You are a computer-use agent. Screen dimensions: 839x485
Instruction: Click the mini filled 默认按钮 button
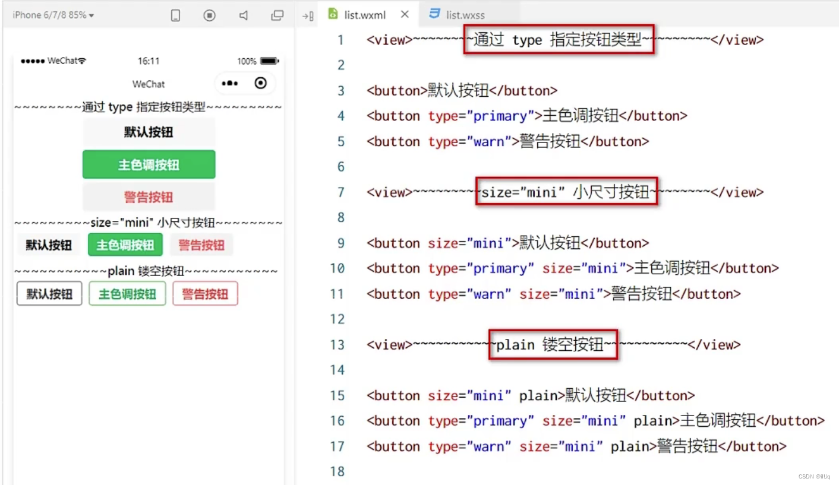point(49,245)
